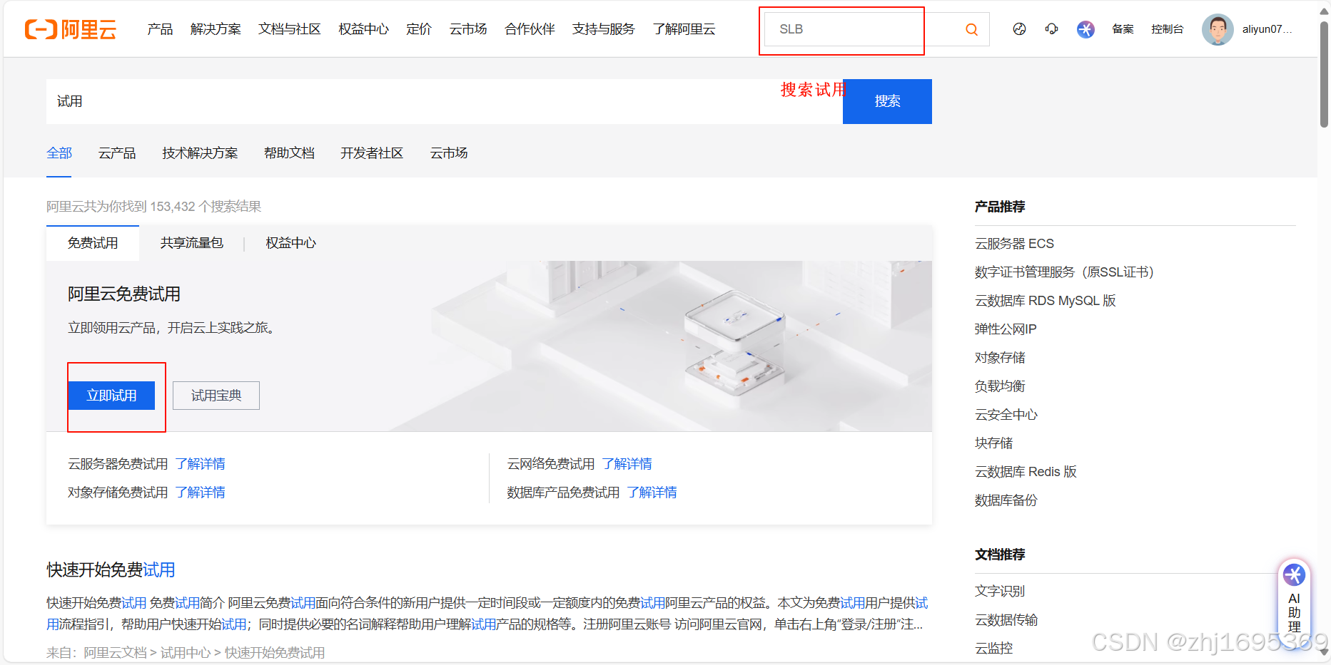Click 权益中心 in the top navigation bar
The image size is (1331, 665).
tap(363, 29)
